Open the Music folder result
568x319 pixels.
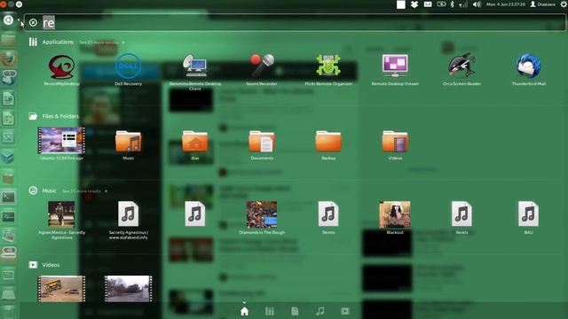click(x=128, y=144)
